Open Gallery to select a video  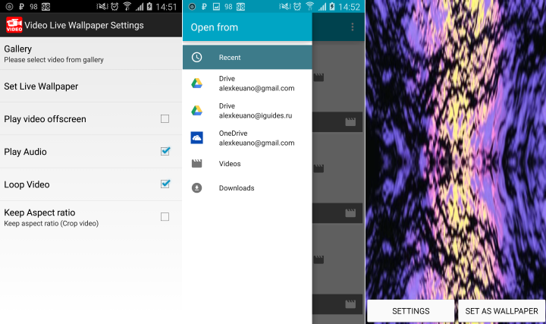tap(91, 54)
